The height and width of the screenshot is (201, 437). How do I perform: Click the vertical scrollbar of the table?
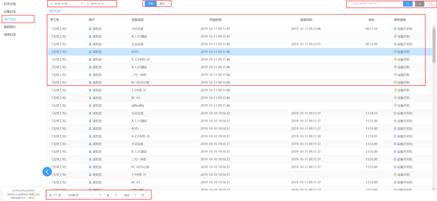click(x=434, y=45)
